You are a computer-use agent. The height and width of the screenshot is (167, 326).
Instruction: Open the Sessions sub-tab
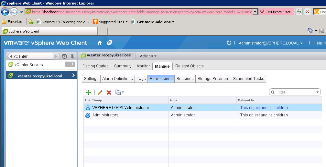coord(185,79)
